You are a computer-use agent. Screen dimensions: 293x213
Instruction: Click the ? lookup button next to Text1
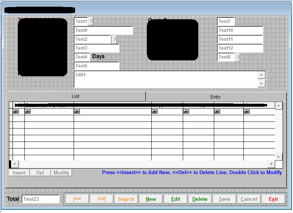[x=91, y=21]
